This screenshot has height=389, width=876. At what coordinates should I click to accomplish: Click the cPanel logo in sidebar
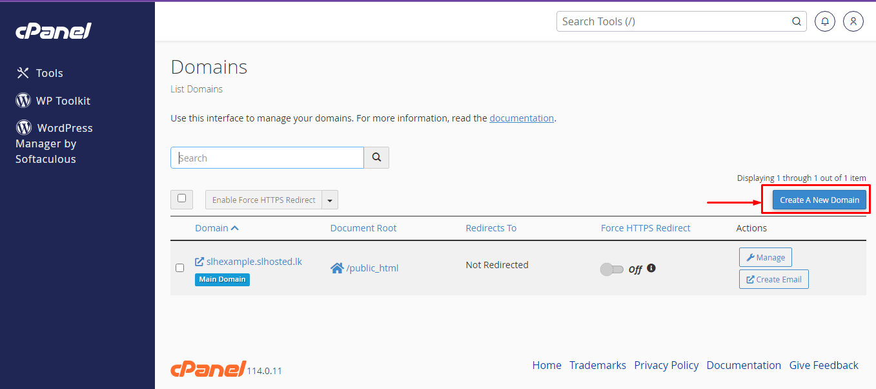coord(54,31)
